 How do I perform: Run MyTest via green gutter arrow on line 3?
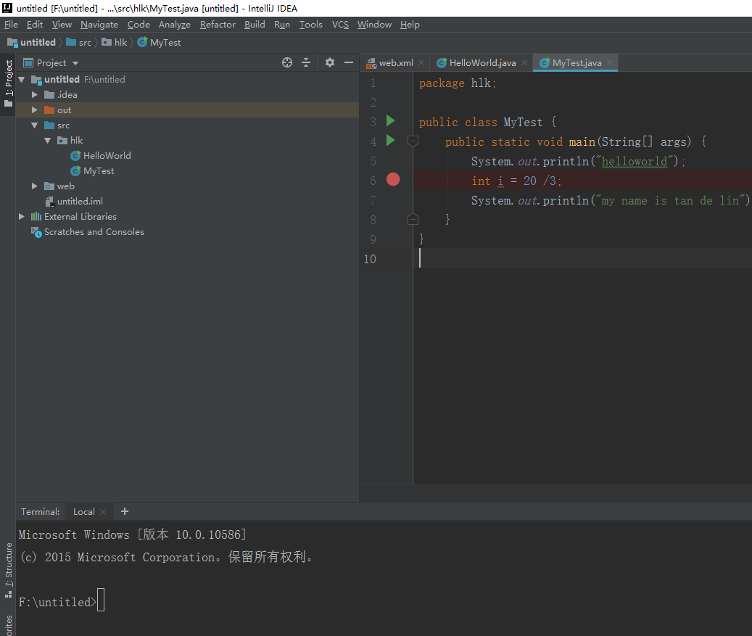coord(391,121)
